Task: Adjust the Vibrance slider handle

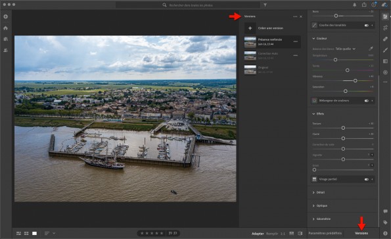Action: coord(355,81)
